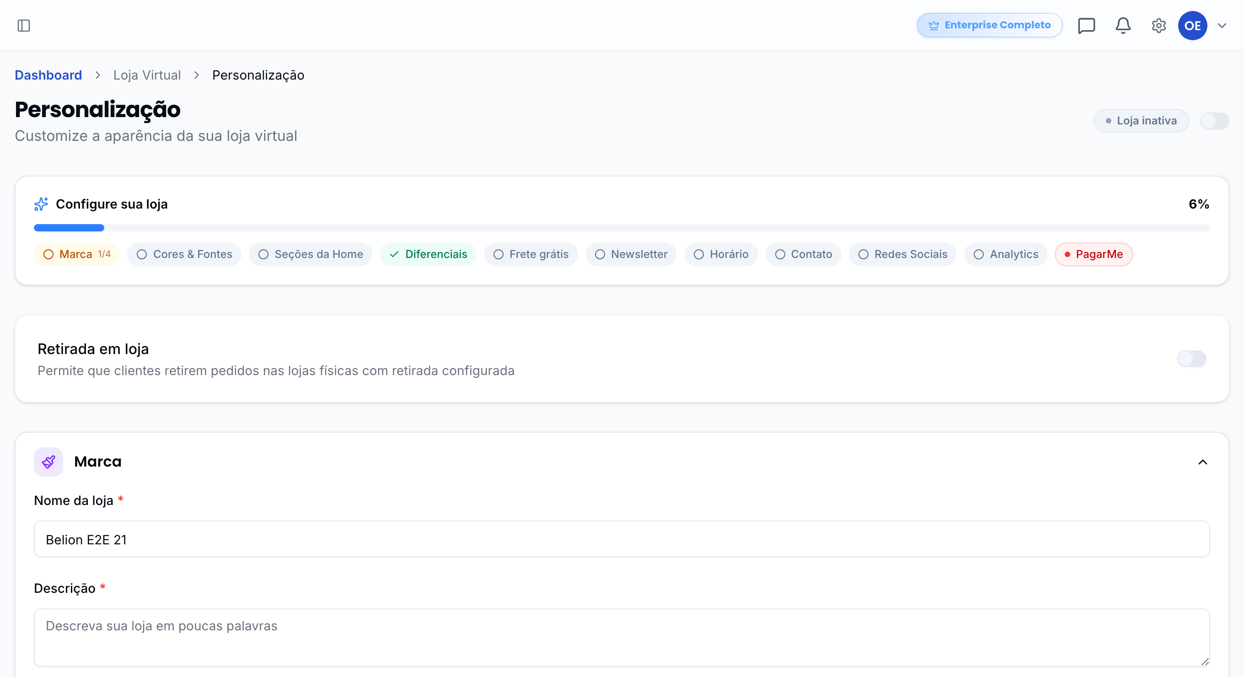Go to Redes Sociais step
This screenshot has height=677, width=1244.
click(x=902, y=254)
